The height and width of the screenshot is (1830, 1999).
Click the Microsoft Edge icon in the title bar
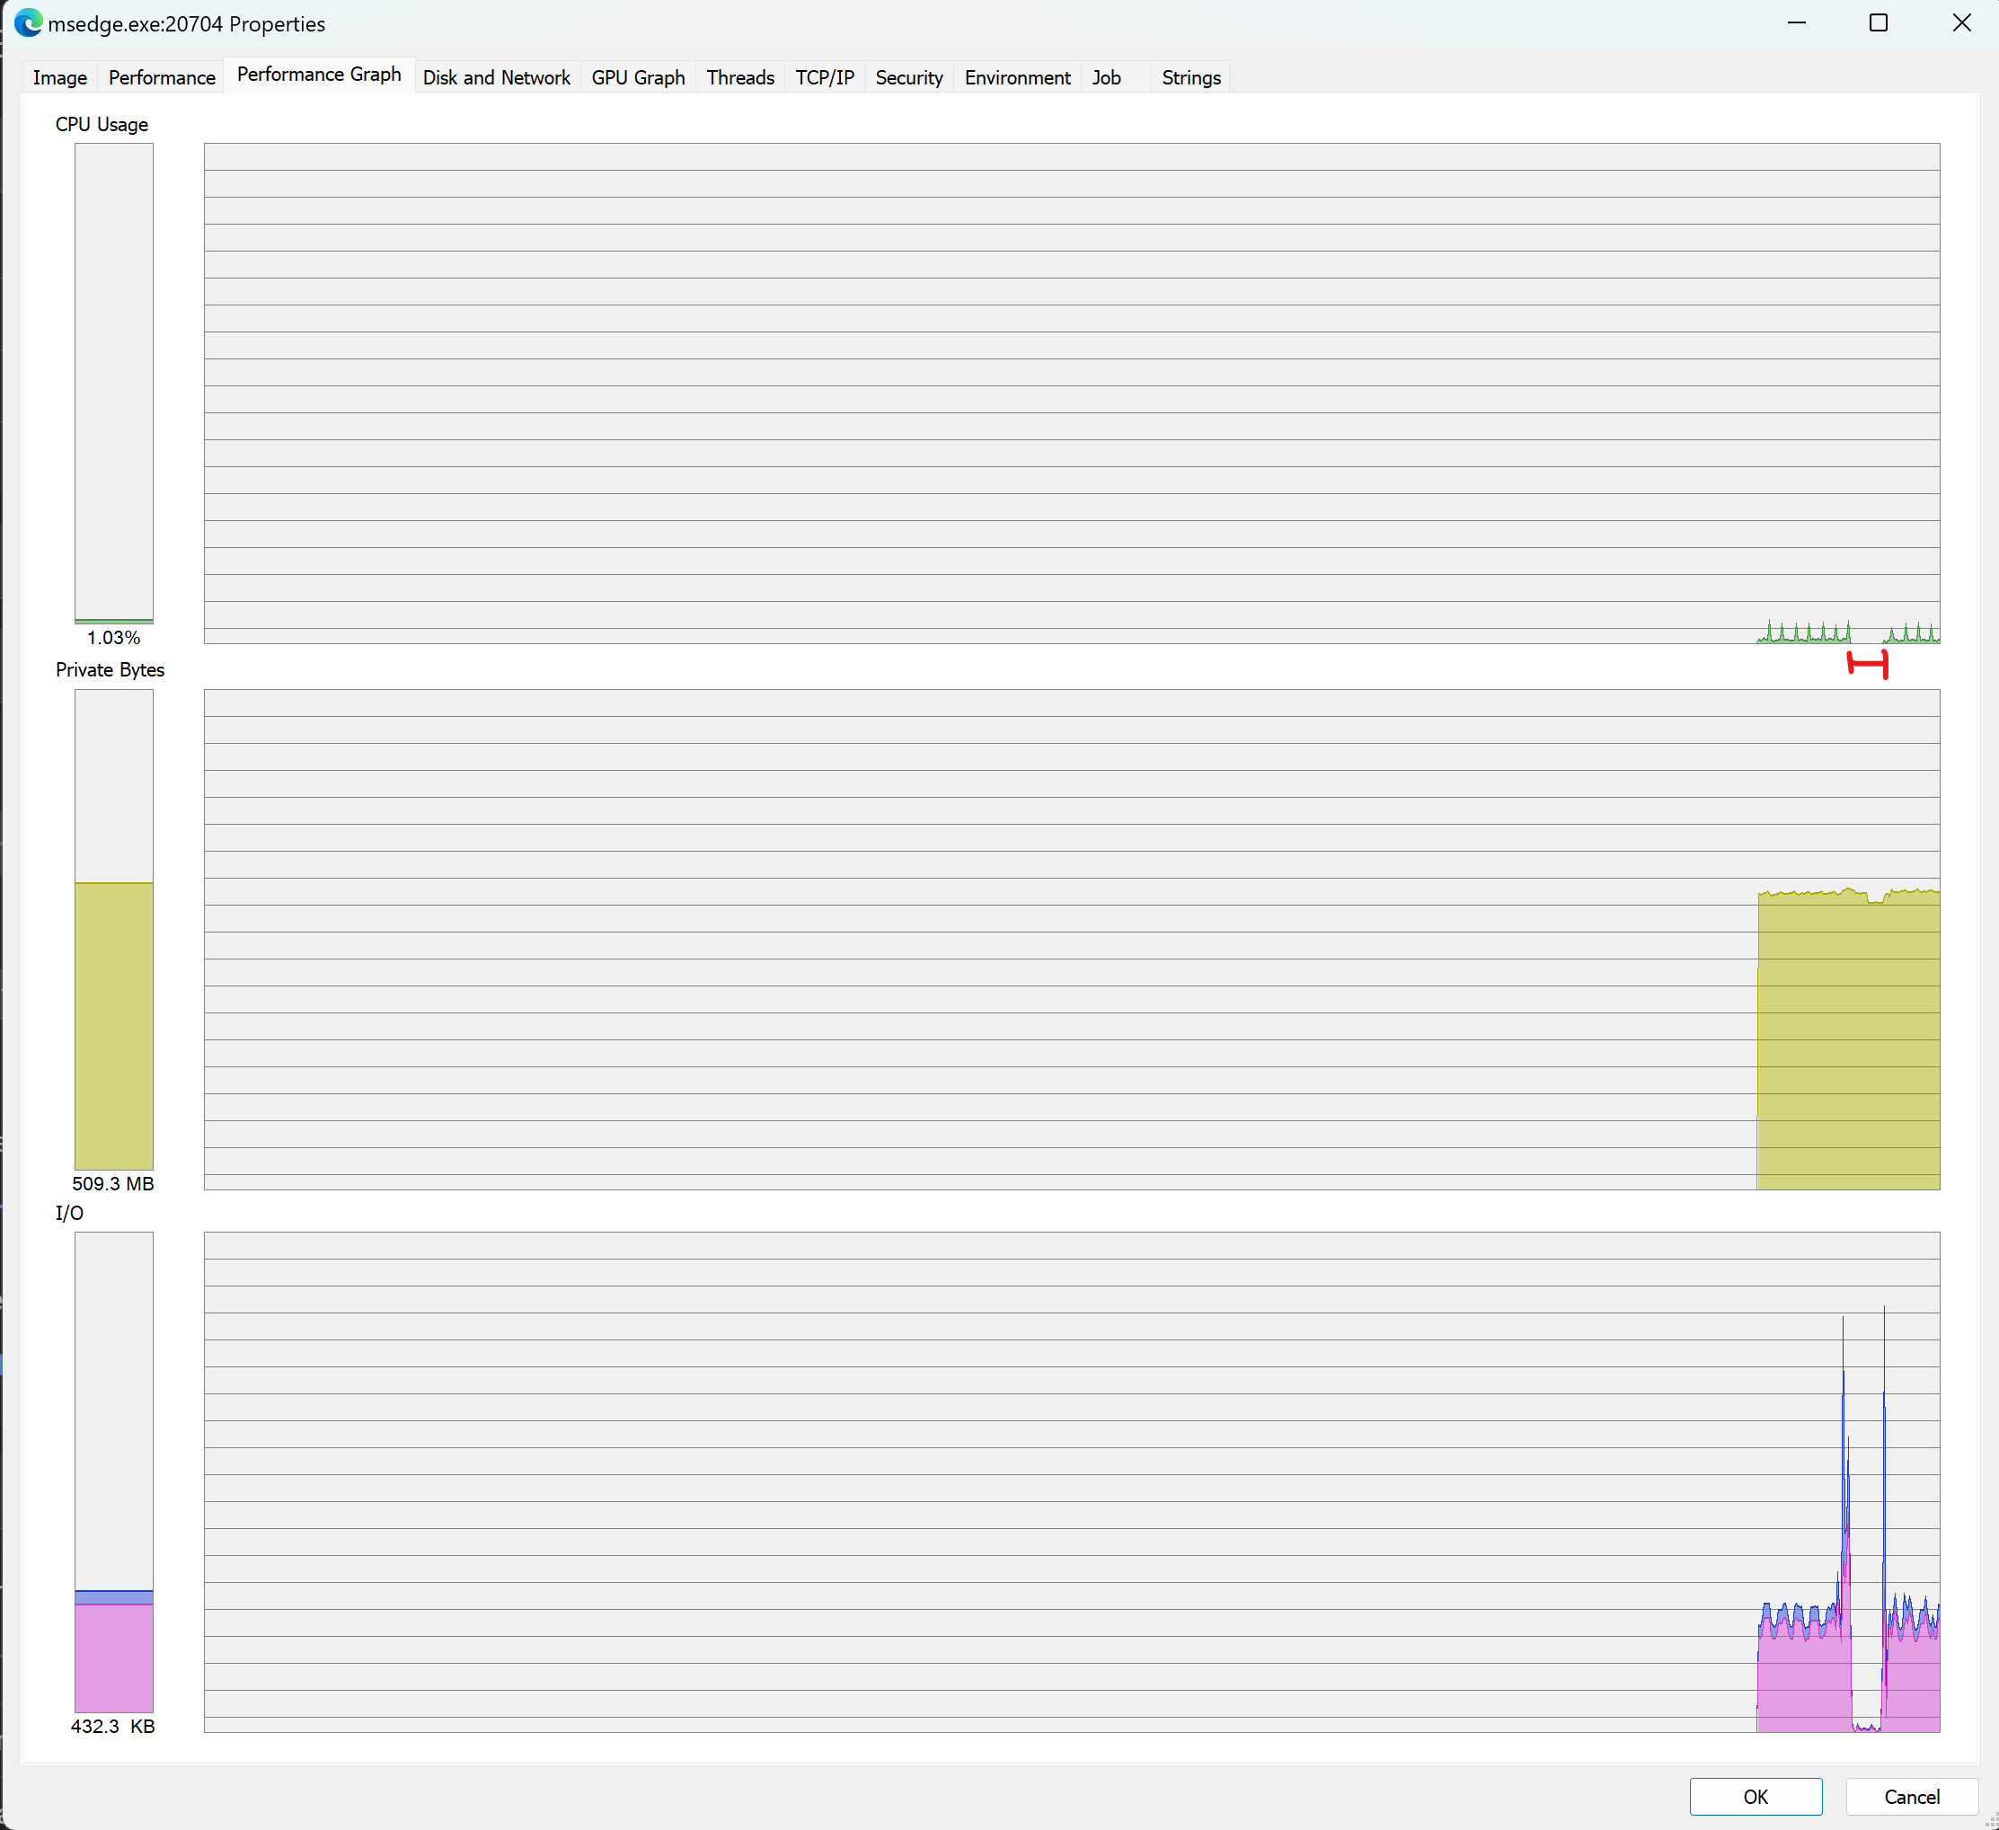click(x=27, y=22)
